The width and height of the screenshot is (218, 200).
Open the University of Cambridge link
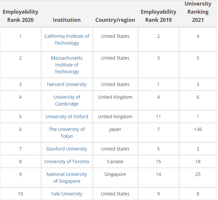67,100
